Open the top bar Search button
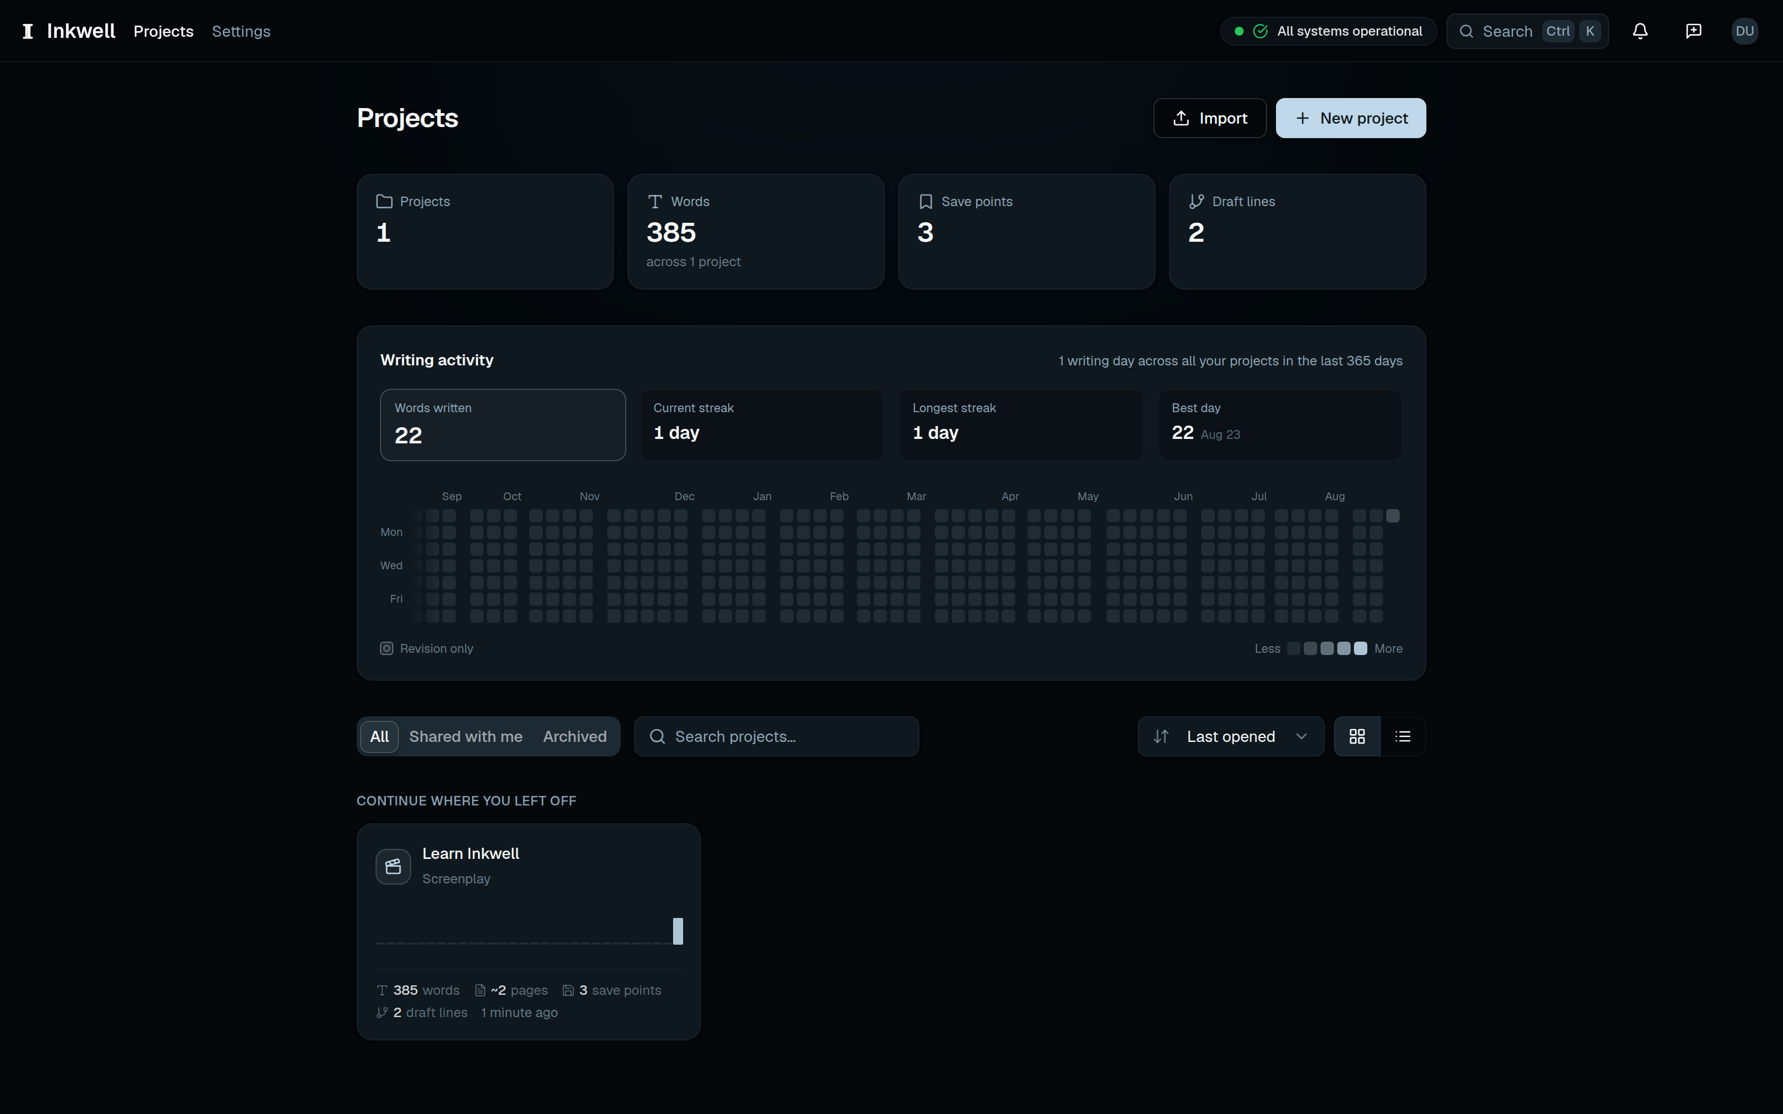This screenshot has height=1114, width=1783. coord(1527,31)
